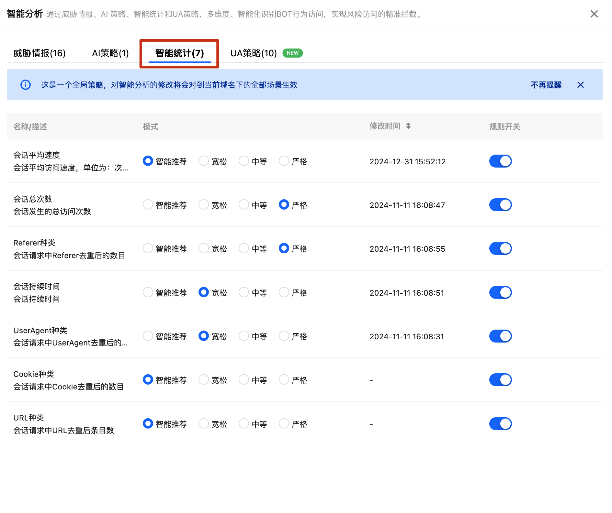Select 智能推荐 for 会话持续时间
612x513 pixels.
point(148,292)
